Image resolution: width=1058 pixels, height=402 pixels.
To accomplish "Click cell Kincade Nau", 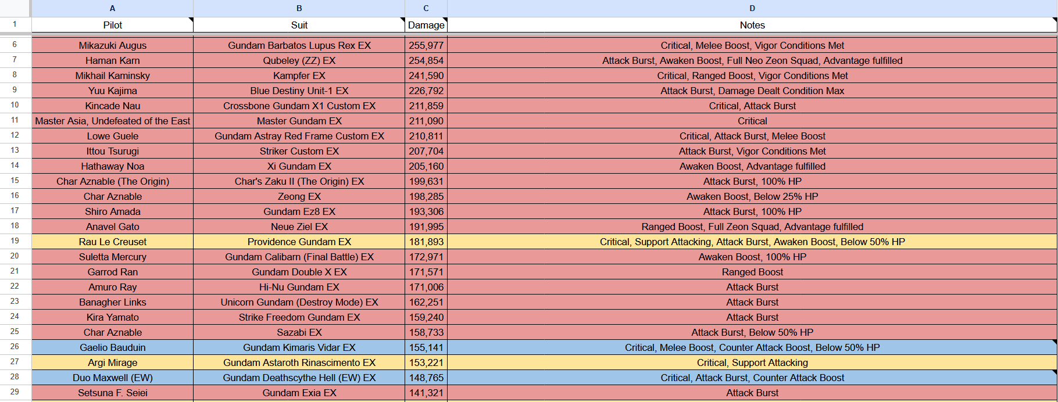I will tap(112, 106).
